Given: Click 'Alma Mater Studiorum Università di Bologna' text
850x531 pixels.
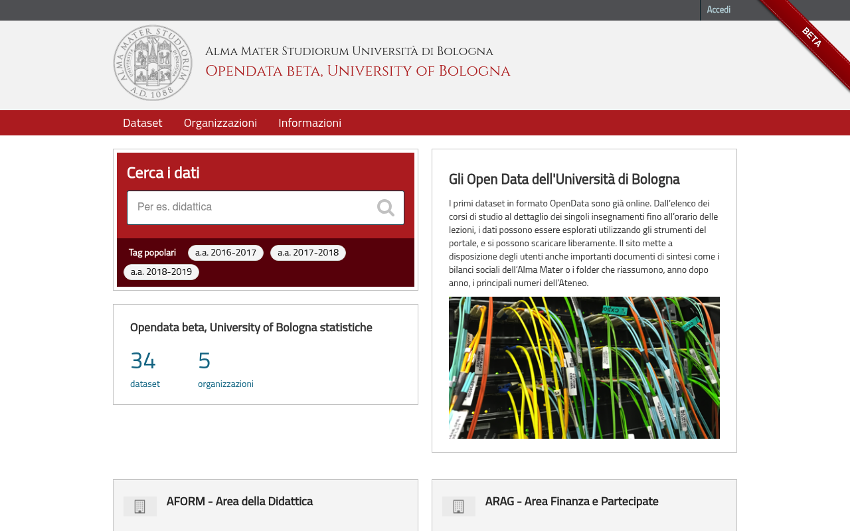Looking at the screenshot, I should pos(349,51).
